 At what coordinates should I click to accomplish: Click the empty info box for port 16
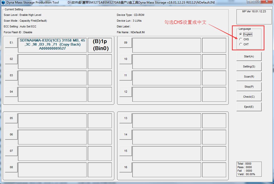click(166, 170)
